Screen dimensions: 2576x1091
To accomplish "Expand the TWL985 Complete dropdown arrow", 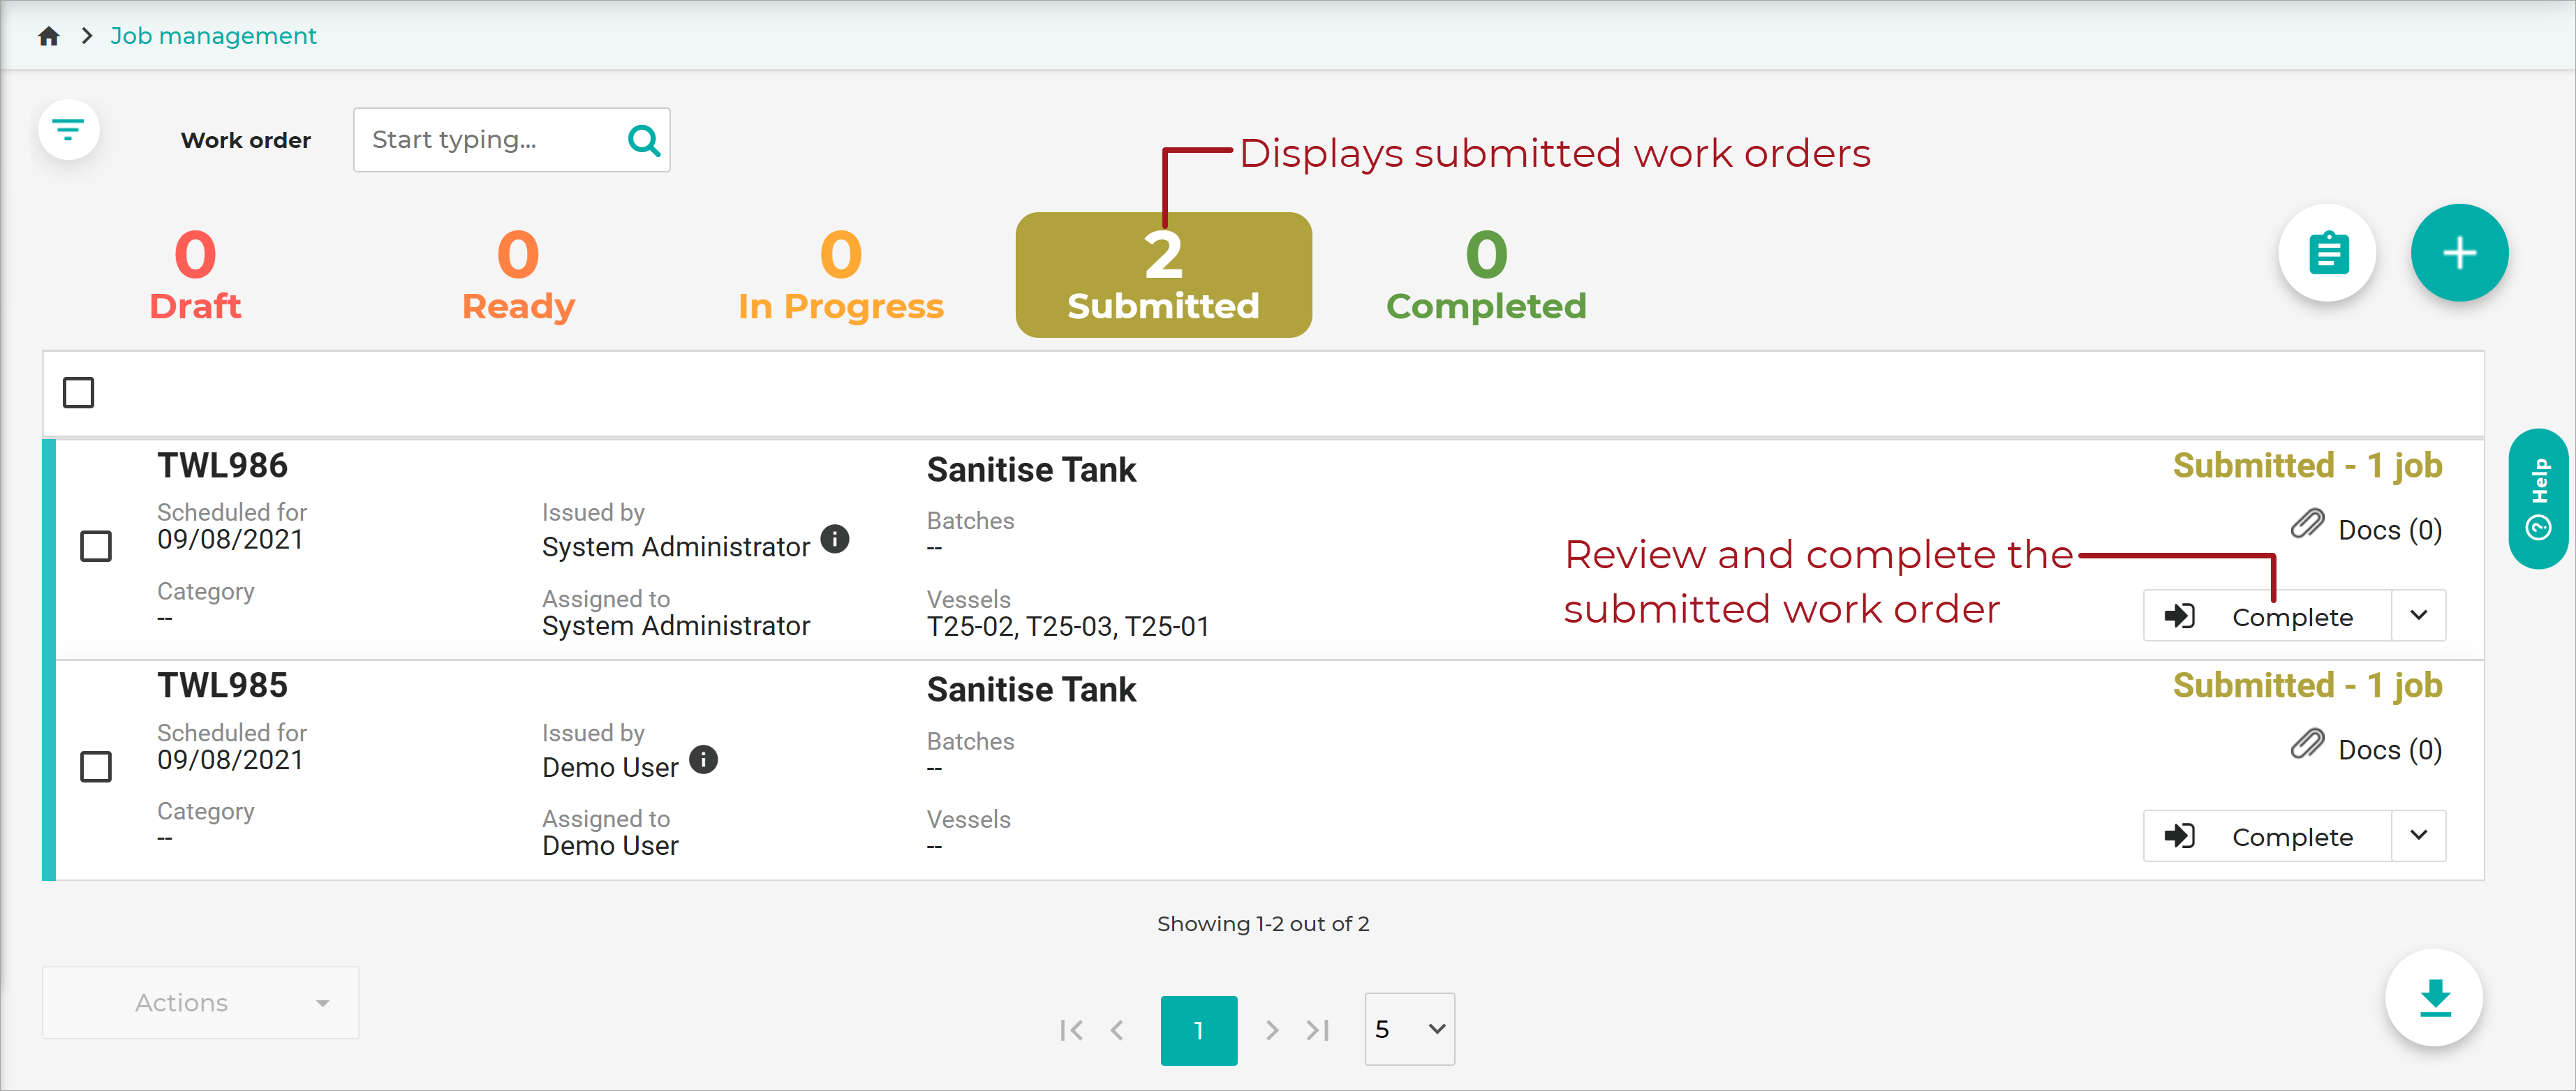I will point(2419,836).
